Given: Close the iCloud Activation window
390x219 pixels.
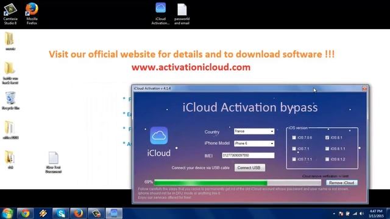Looking at the screenshot, I should click(x=364, y=88).
